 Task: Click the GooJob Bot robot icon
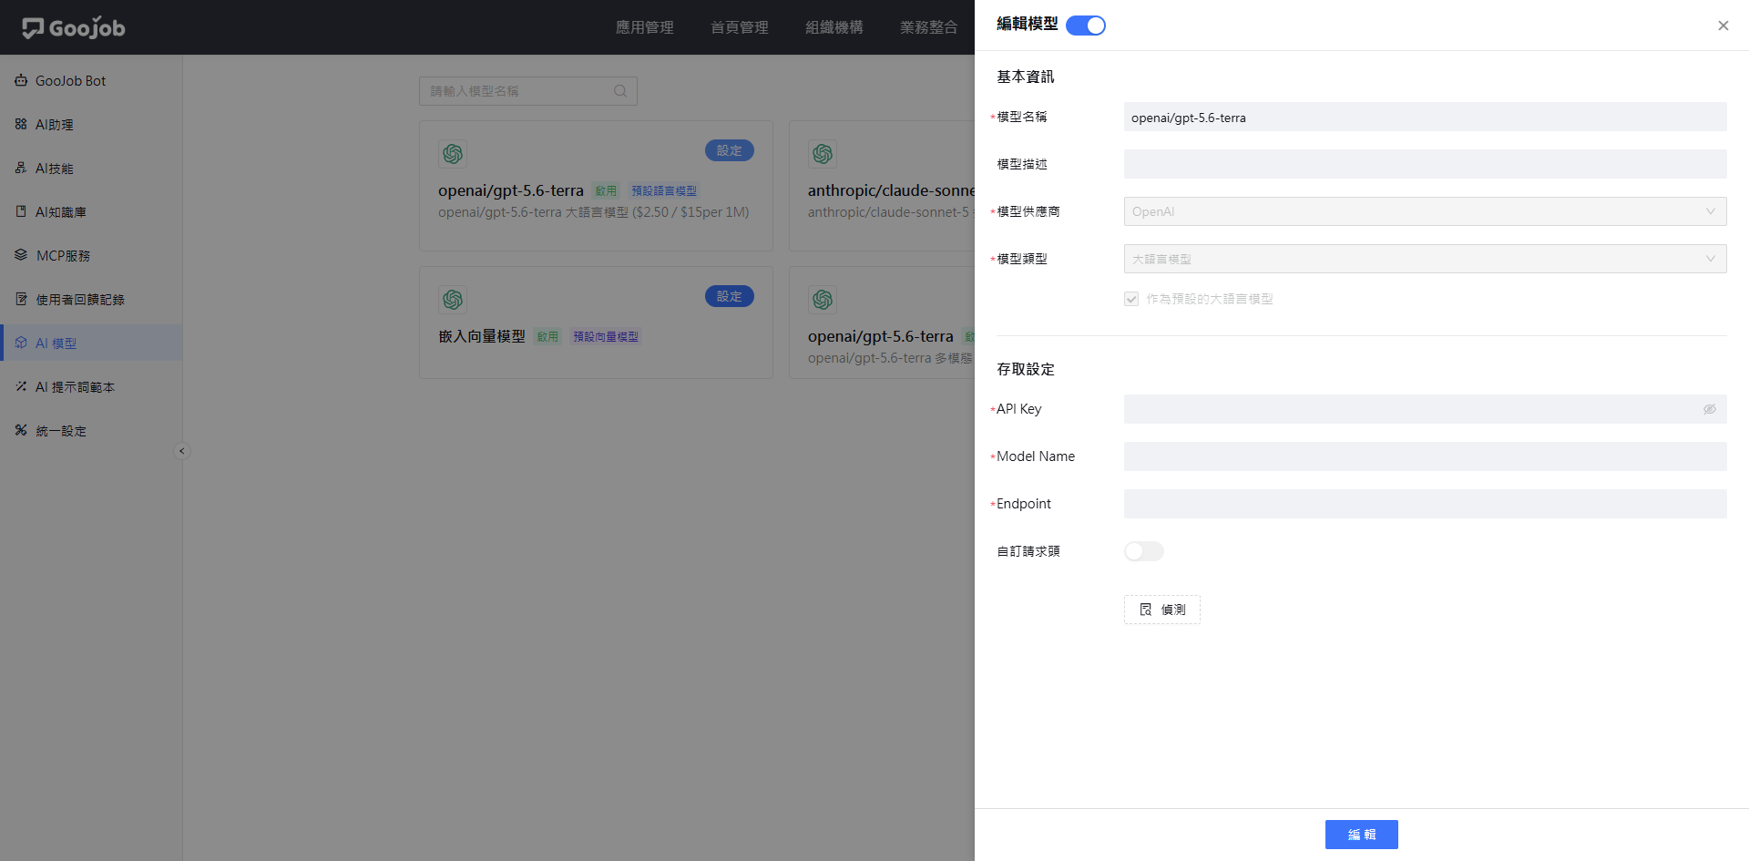[x=21, y=80]
